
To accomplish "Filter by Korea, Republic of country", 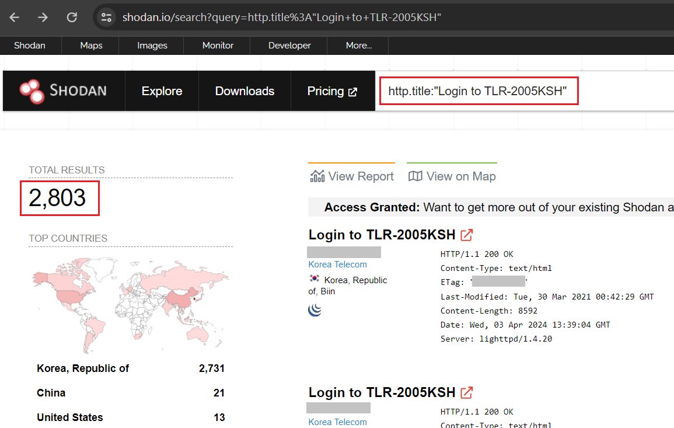I will coord(83,368).
